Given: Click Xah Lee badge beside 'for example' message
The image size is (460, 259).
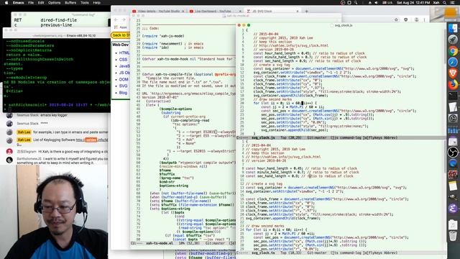Looking at the screenshot, I should click(x=24, y=132).
